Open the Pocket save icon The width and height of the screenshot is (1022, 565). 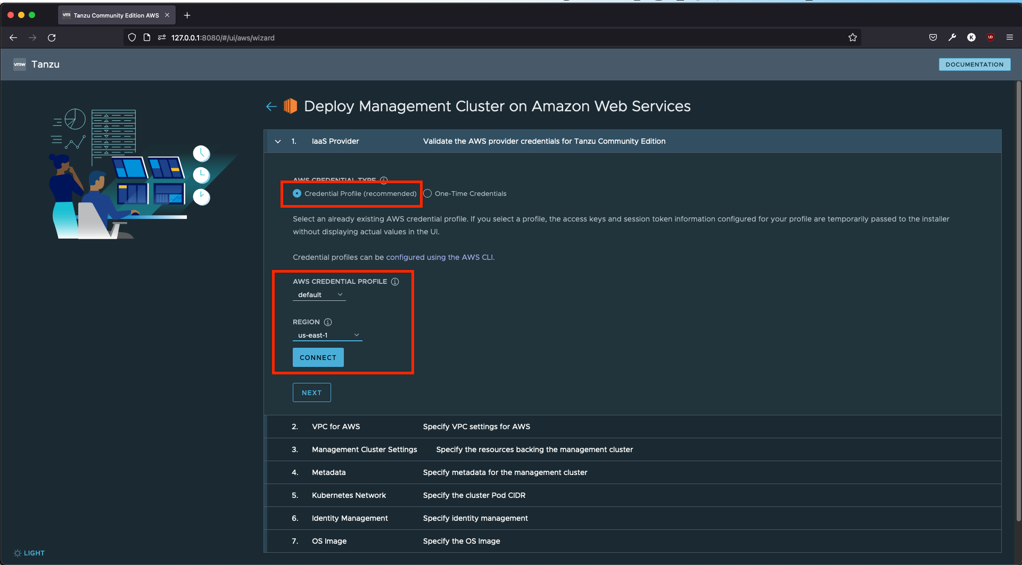tap(933, 37)
